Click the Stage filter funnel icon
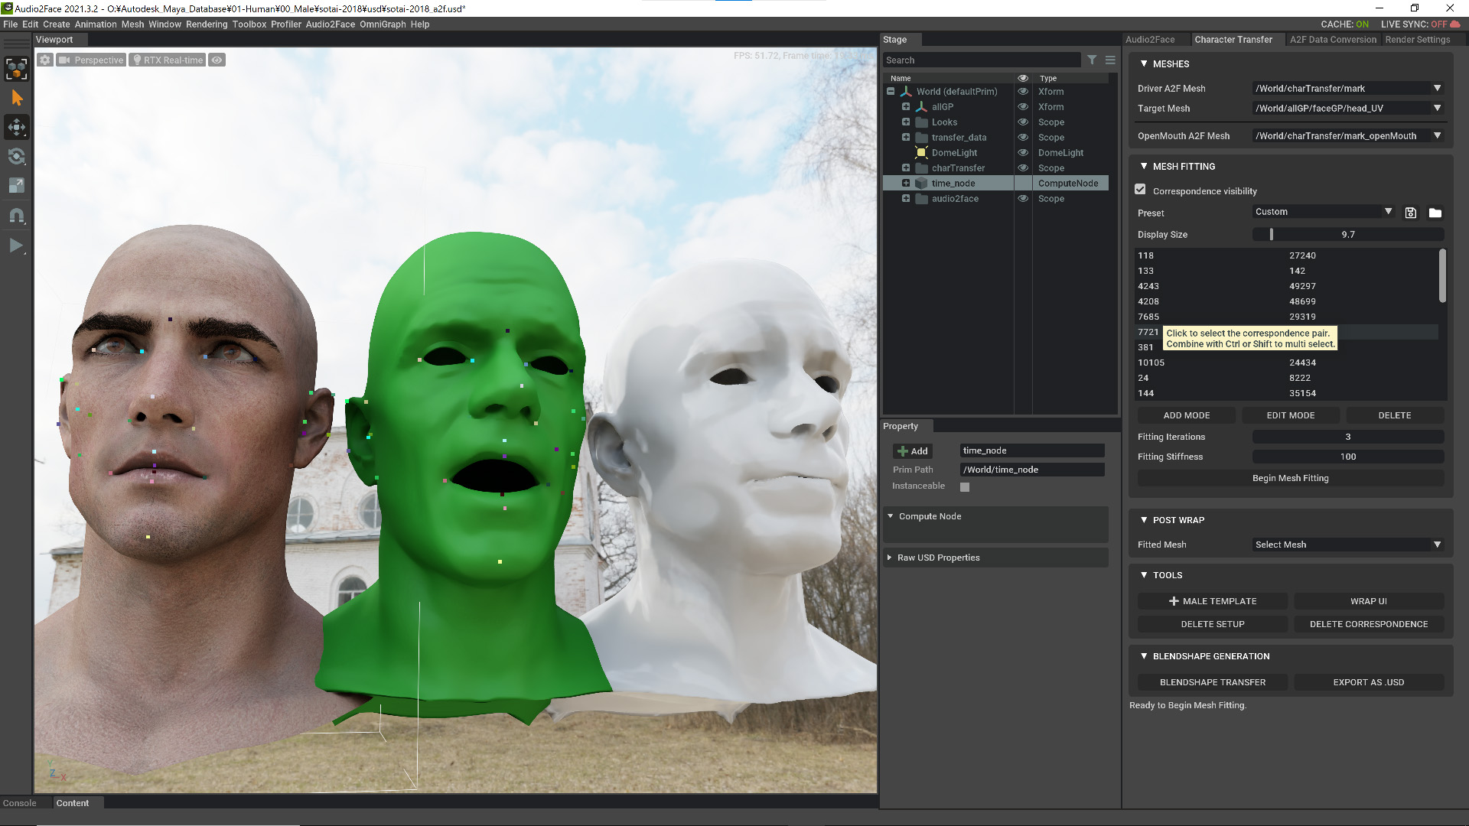Screen dimensions: 1469x826 [x=1092, y=60]
